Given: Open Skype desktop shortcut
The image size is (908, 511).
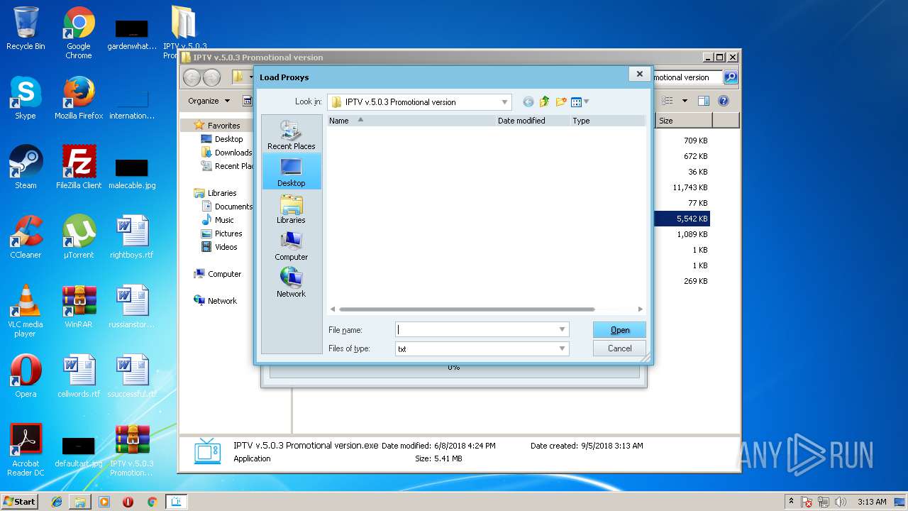Looking at the screenshot, I should click(x=26, y=98).
